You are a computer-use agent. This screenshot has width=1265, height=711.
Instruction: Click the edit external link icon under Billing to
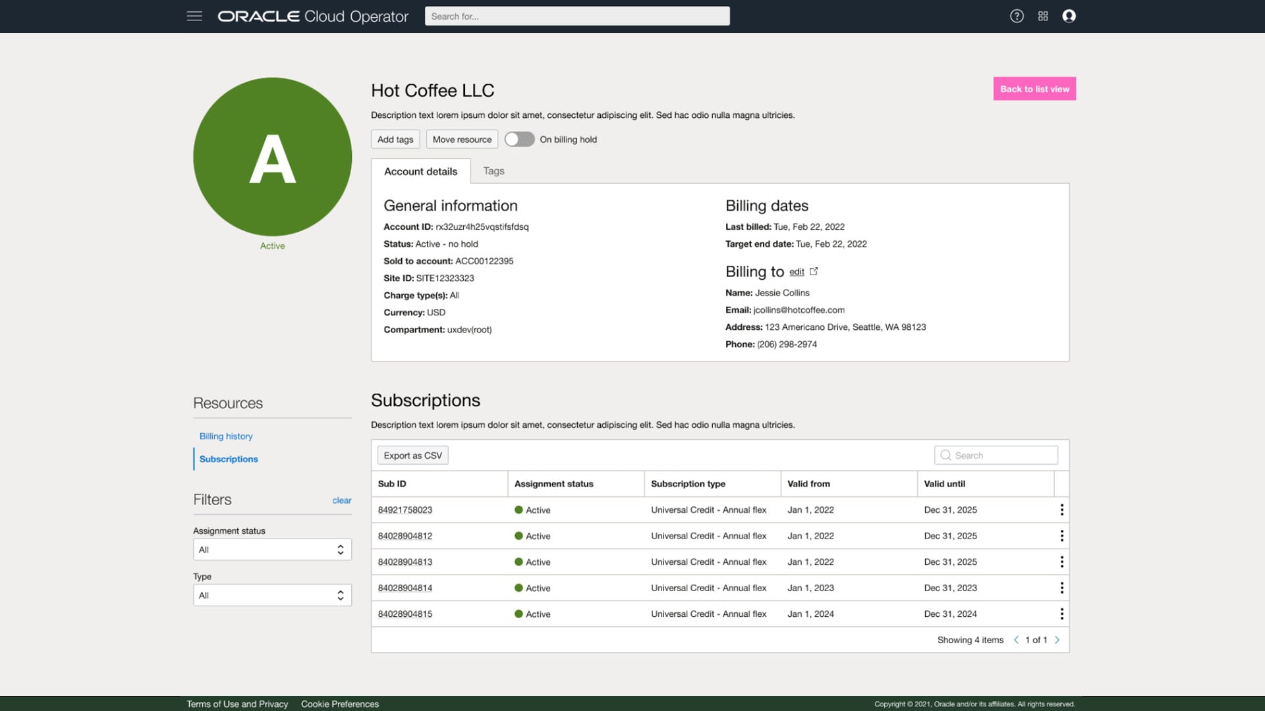point(814,271)
